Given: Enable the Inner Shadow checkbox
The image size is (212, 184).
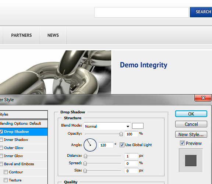Looking at the screenshot, I should coord(1,140).
